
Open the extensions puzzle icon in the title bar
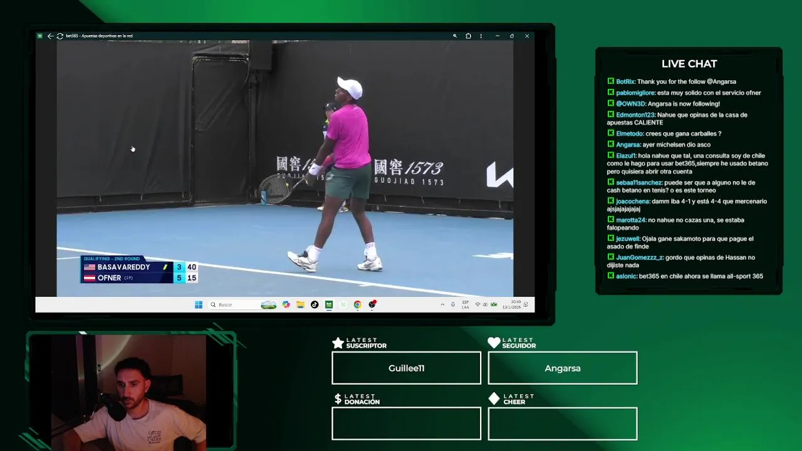point(468,36)
